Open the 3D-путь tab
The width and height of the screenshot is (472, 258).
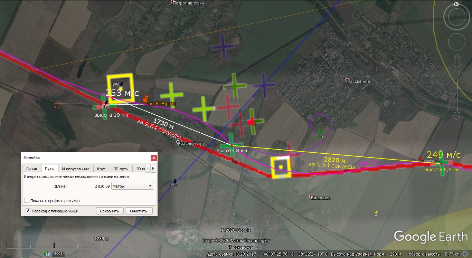point(121,169)
